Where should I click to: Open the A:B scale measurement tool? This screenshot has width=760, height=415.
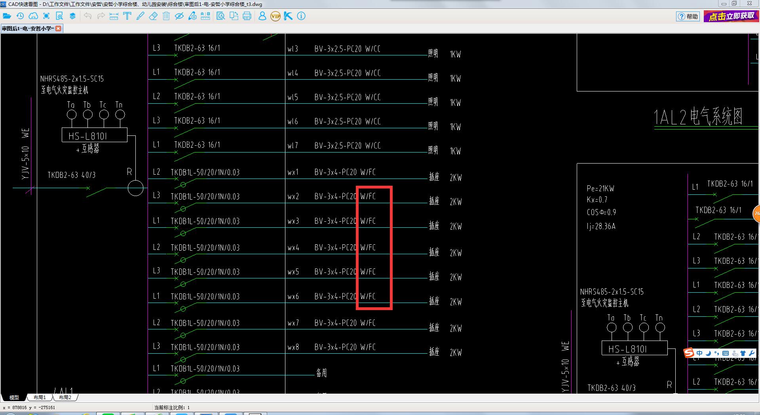coord(205,16)
